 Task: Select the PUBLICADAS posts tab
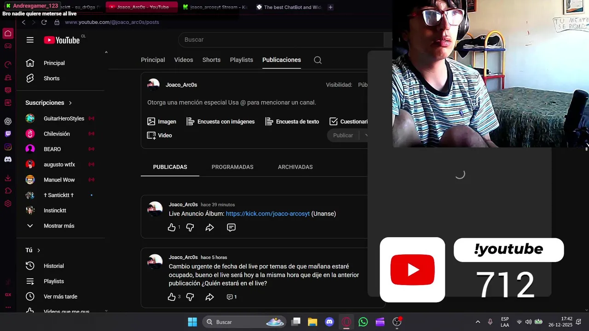click(170, 167)
